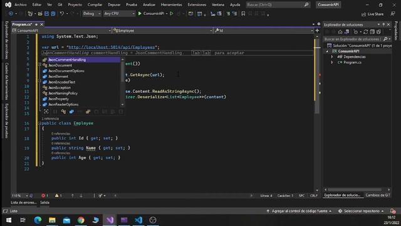Open the Depurar menu
This screenshot has height=226, width=401.
[114, 4]
